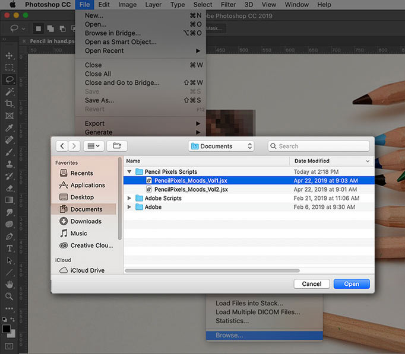
Task: Open iCloud Drive in sidebar
Action: click(84, 270)
